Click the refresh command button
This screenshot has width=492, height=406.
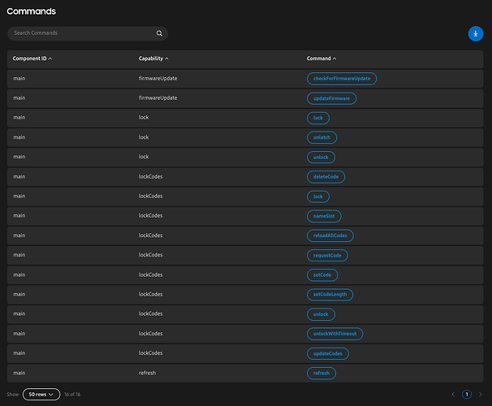322,374
